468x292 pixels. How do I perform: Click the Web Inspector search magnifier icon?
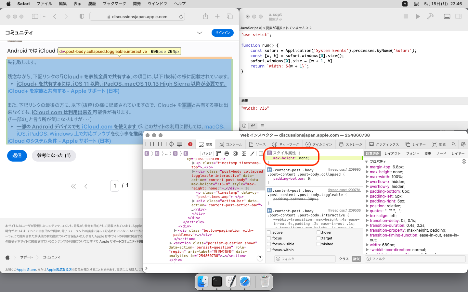(x=454, y=144)
